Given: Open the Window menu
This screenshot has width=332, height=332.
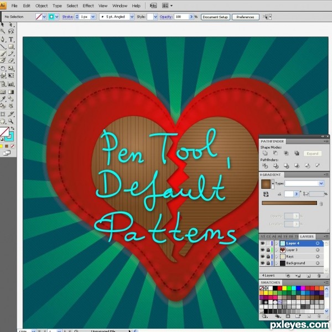Looking at the screenshot, I should [120, 6].
